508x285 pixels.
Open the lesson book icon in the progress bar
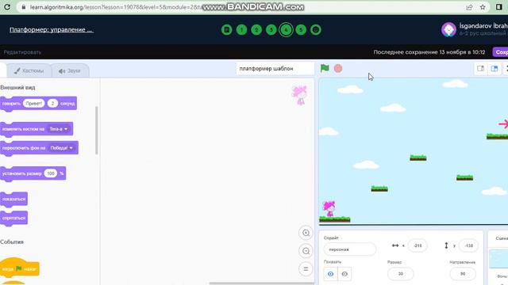227,30
